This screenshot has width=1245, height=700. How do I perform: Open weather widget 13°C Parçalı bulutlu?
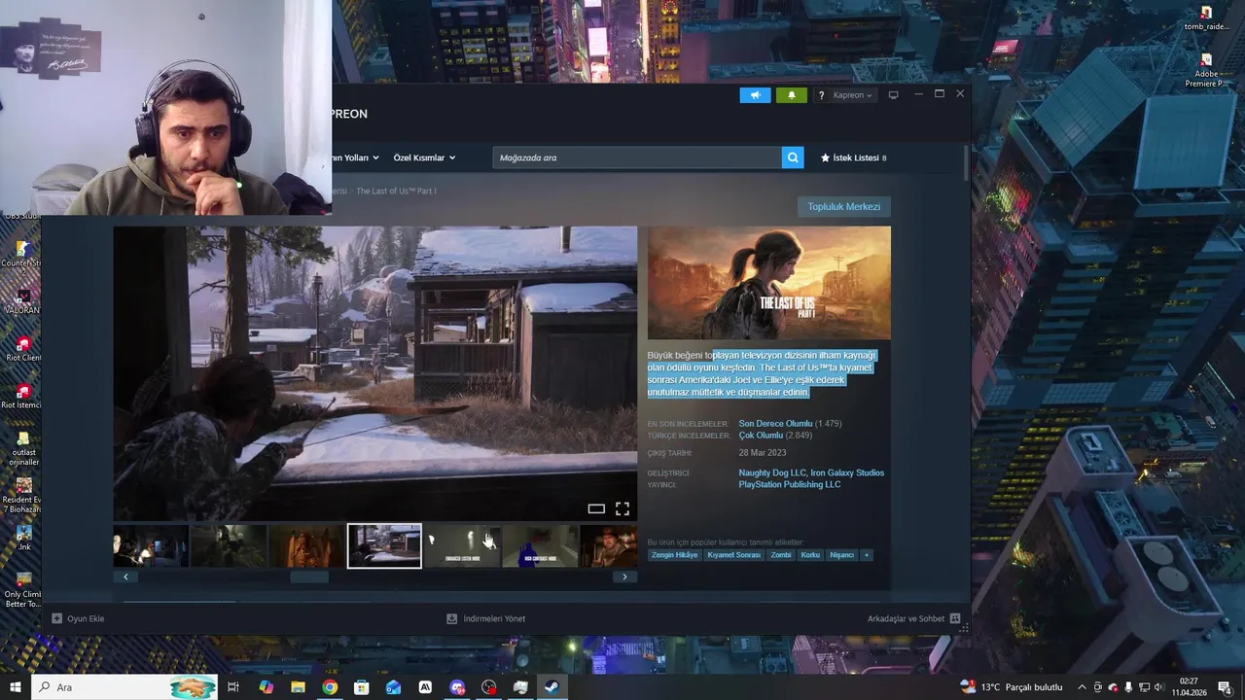(1012, 687)
